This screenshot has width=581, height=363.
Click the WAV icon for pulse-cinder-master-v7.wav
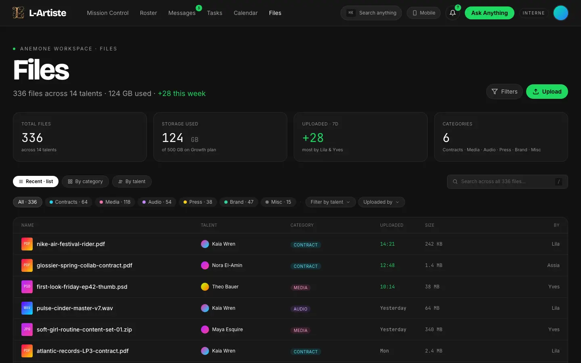pos(27,308)
